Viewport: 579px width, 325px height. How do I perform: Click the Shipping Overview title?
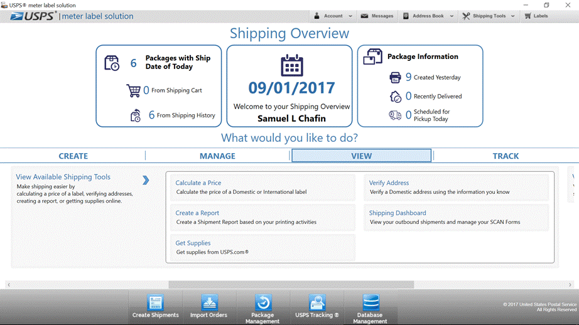pos(289,33)
